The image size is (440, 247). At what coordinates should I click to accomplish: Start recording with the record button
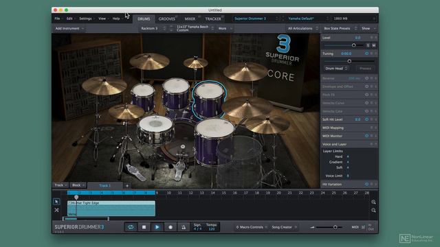coord(170,227)
